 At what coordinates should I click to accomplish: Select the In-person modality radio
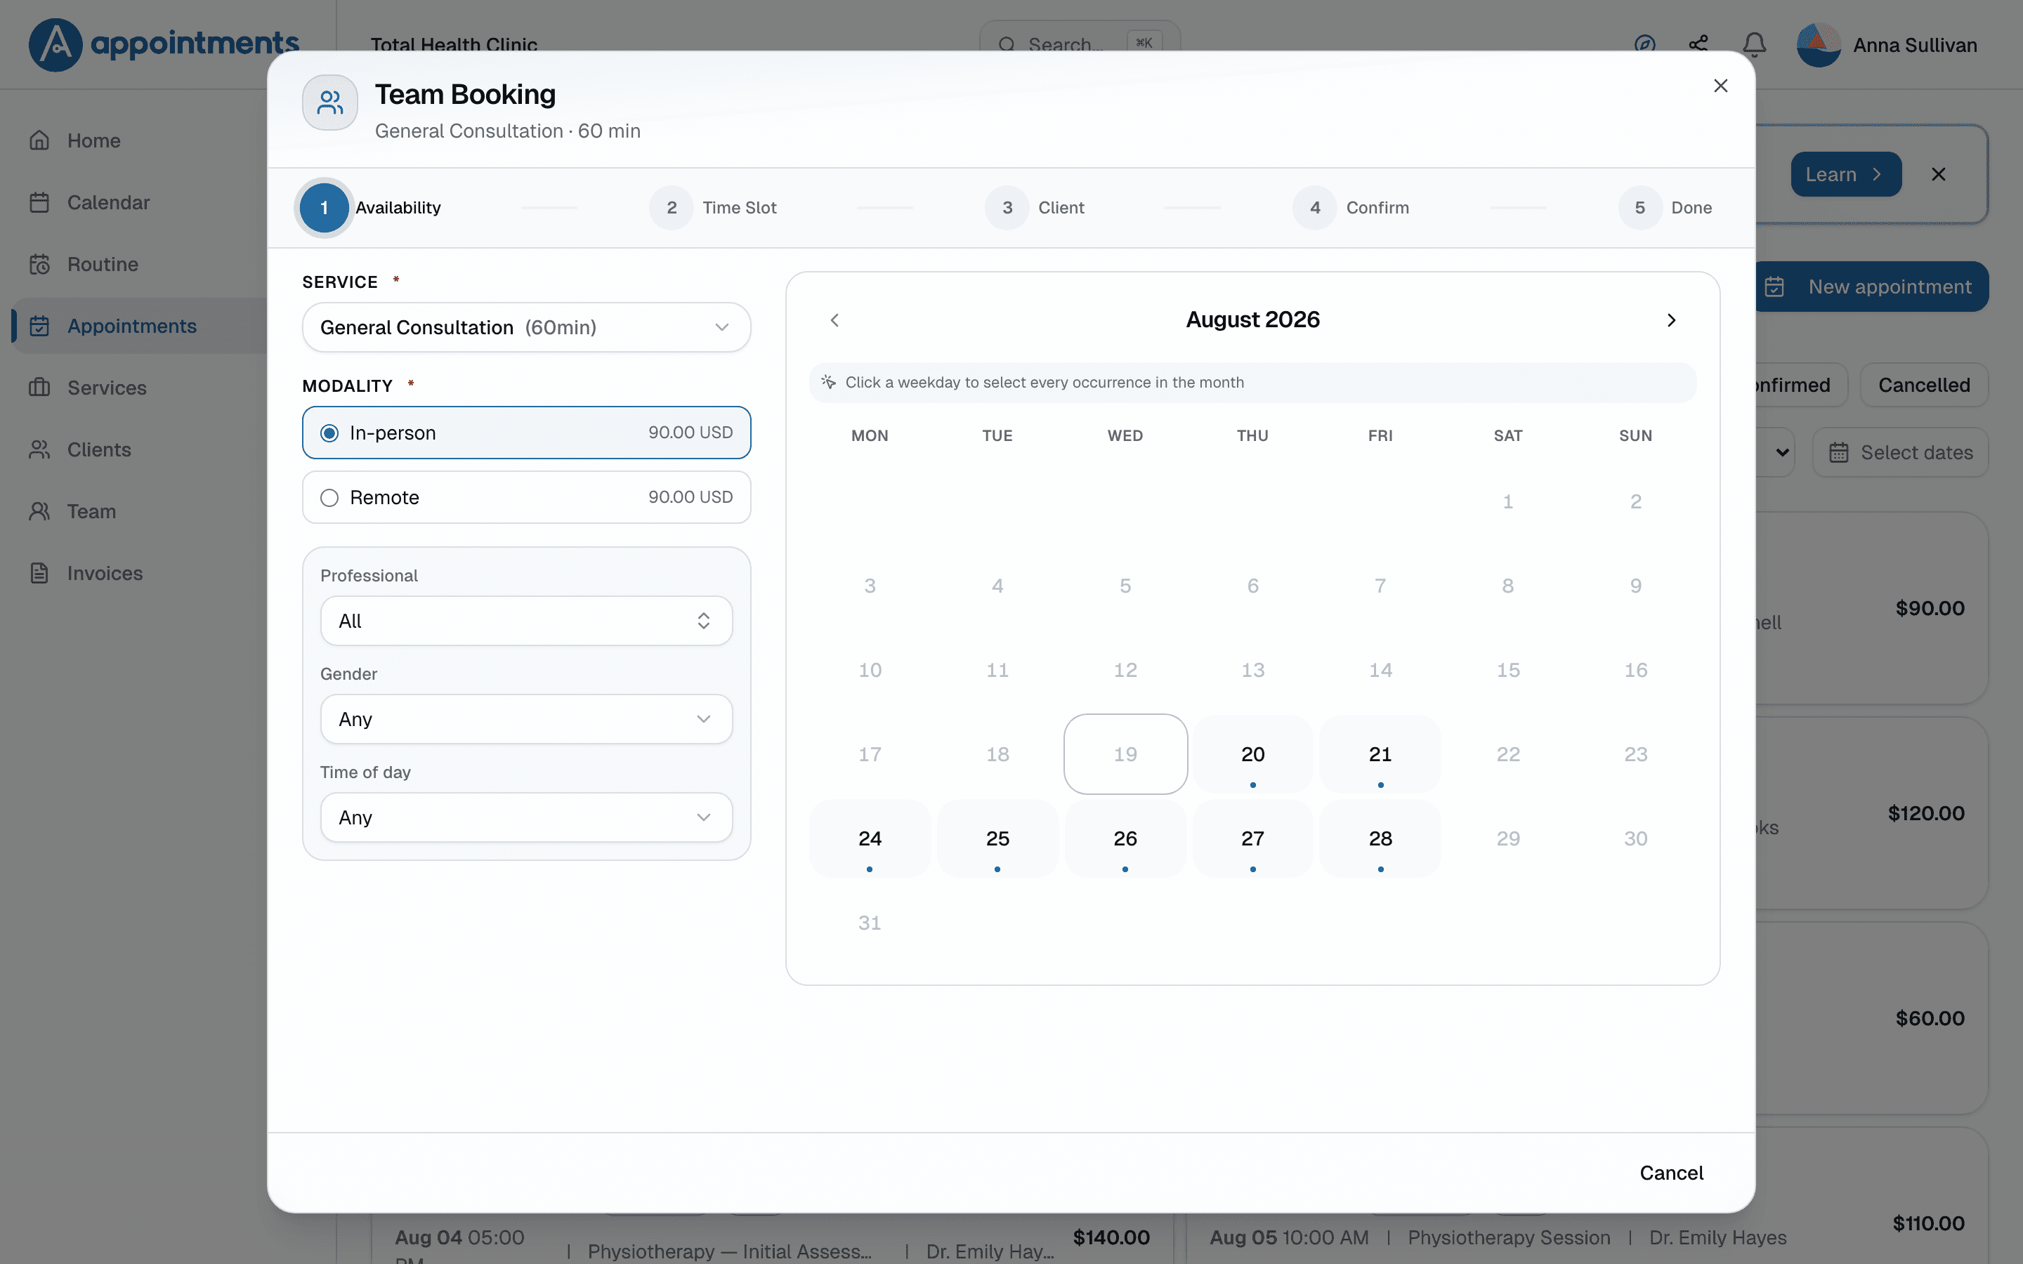click(x=329, y=433)
